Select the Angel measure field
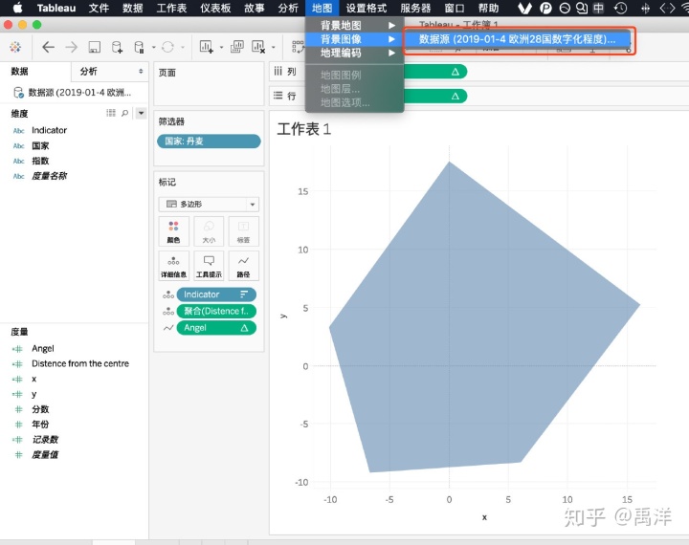 43,348
